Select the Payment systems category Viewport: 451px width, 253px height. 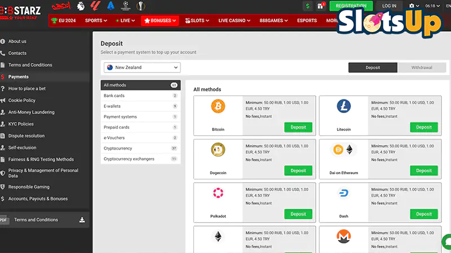140,117
